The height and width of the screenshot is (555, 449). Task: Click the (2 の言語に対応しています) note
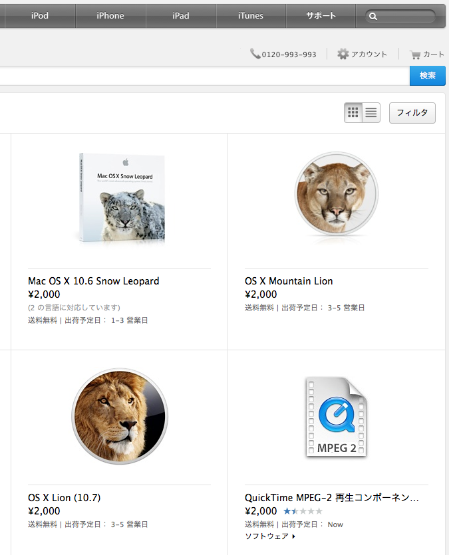pyautogui.click(x=74, y=307)
